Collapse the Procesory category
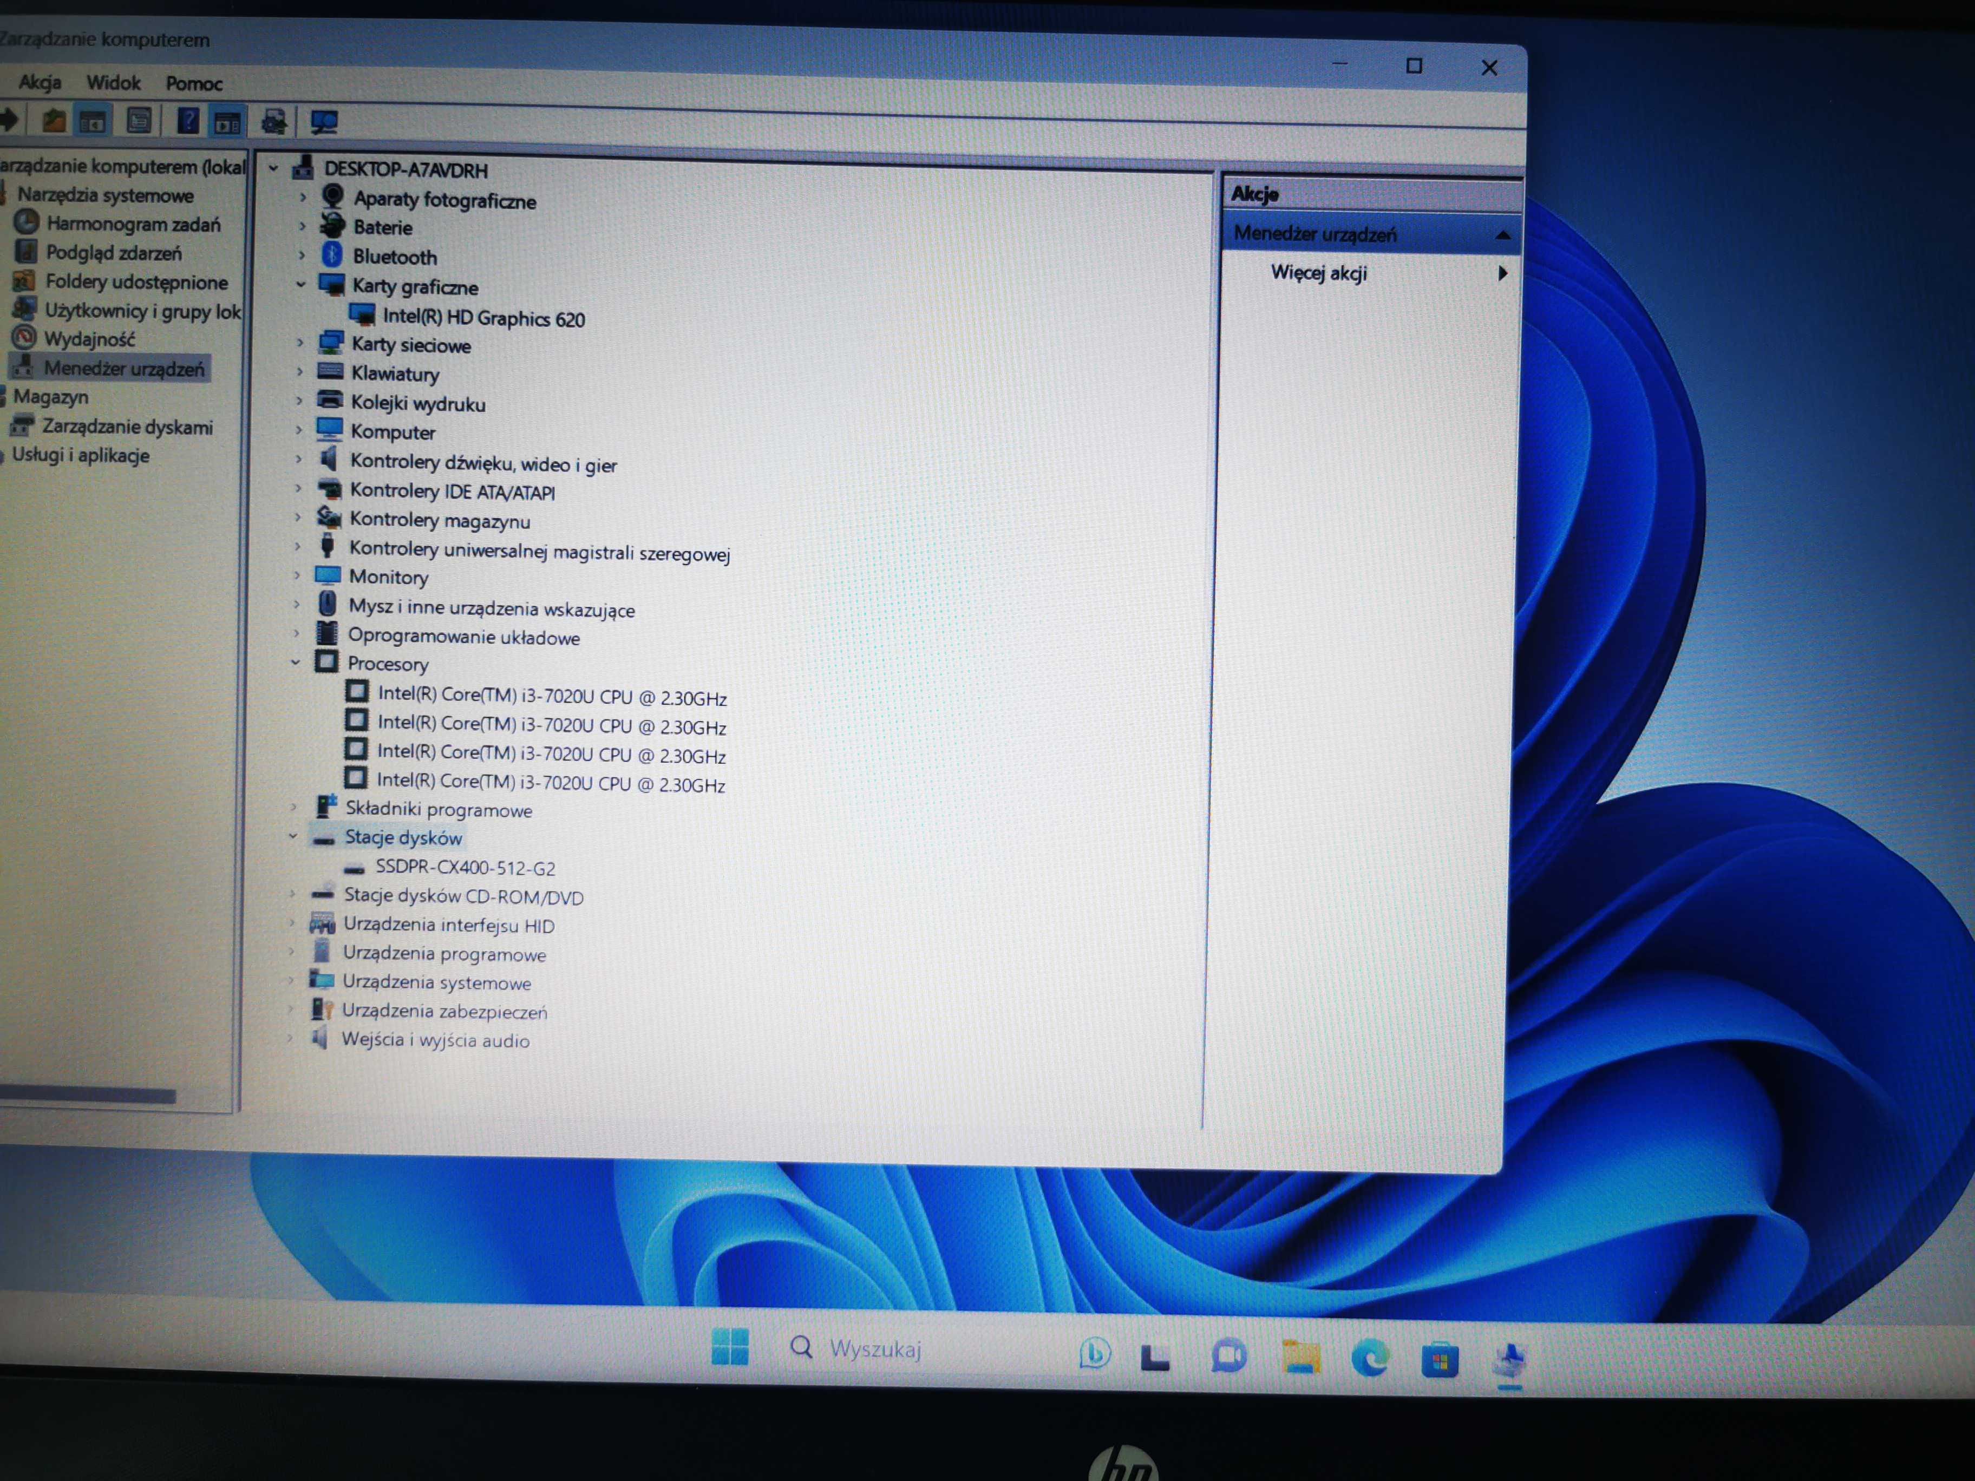The image size is (1975, 1481). [296, 661]
